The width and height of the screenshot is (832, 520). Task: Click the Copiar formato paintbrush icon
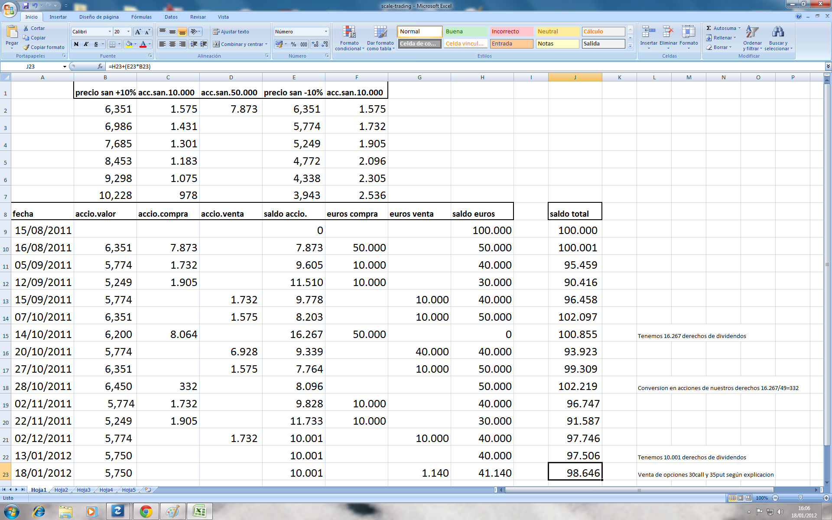(x=26, y=47)
